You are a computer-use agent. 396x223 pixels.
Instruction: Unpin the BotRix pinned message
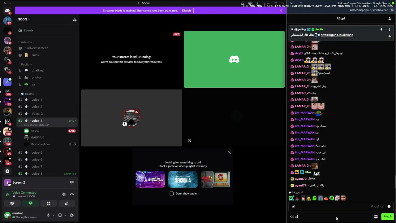coord(381,29)
